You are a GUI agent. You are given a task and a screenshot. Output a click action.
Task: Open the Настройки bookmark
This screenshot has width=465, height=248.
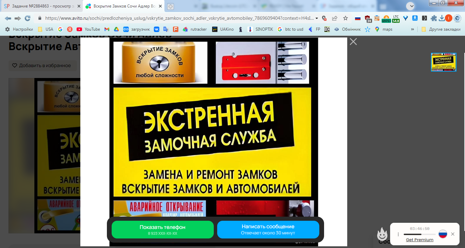point(19,29)
